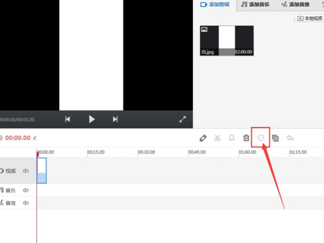The height and width of the screenshot is (243, 324).
Task: Edit timecode with small pencil icon
Action: [35, 138]
